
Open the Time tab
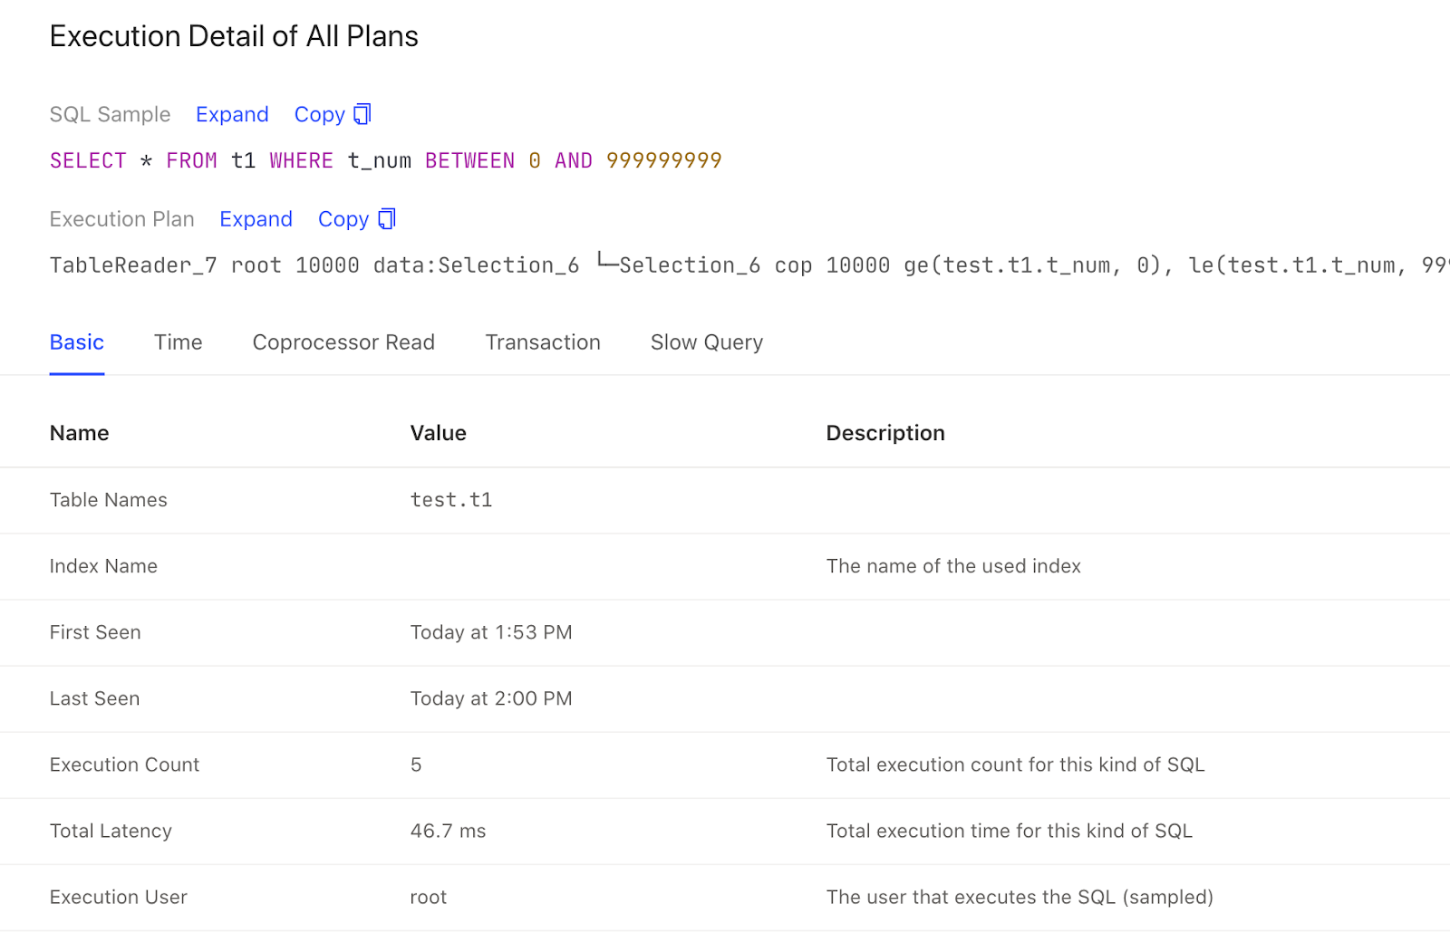[x=178, y=342]
